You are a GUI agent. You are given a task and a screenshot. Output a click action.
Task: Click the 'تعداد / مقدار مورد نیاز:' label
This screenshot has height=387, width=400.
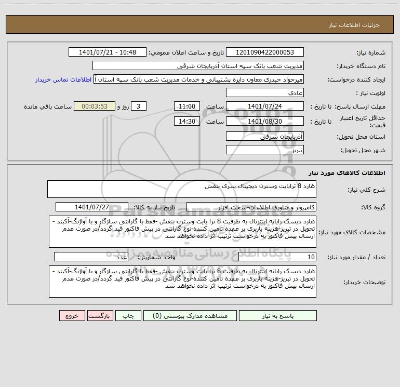point(356,258)
